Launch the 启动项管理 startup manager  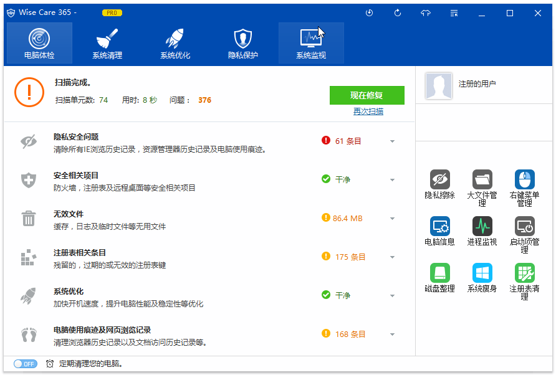[x=524, y=226]
